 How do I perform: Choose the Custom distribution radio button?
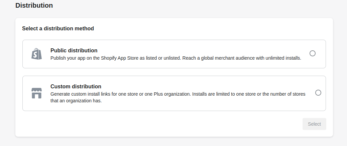(x=318, y=93)
